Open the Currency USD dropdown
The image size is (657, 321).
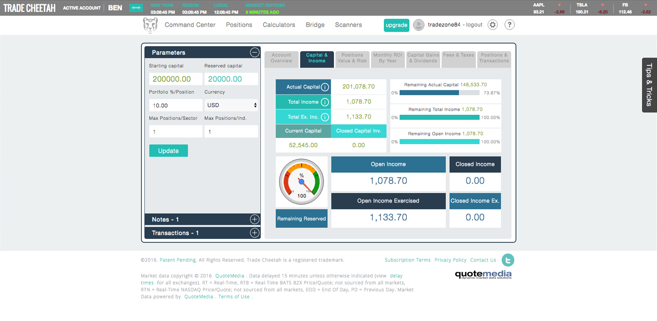click(231, 105)
